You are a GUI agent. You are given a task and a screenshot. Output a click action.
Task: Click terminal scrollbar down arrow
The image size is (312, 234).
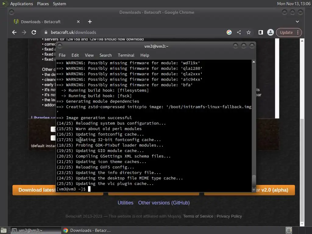point(254,190)
